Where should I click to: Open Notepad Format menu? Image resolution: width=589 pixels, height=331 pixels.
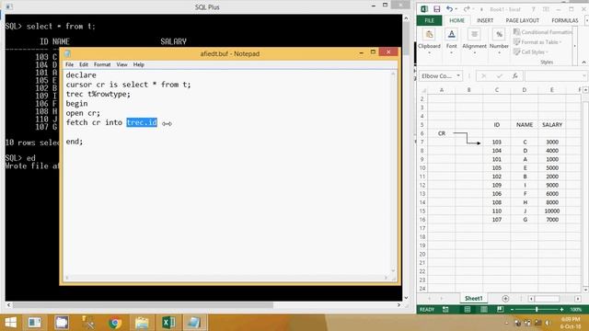click(x=102, y=64)
